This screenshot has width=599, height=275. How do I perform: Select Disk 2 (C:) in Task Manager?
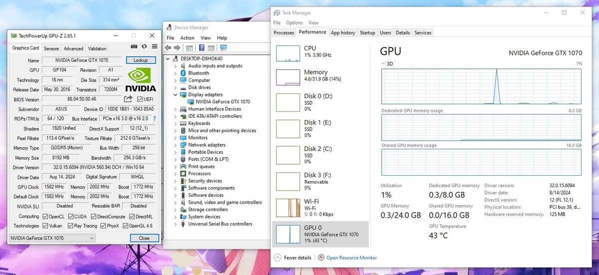pos(320,155)
